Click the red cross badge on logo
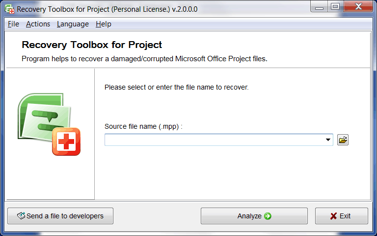This screenshot has width=377, height=236. pos(66,142)
